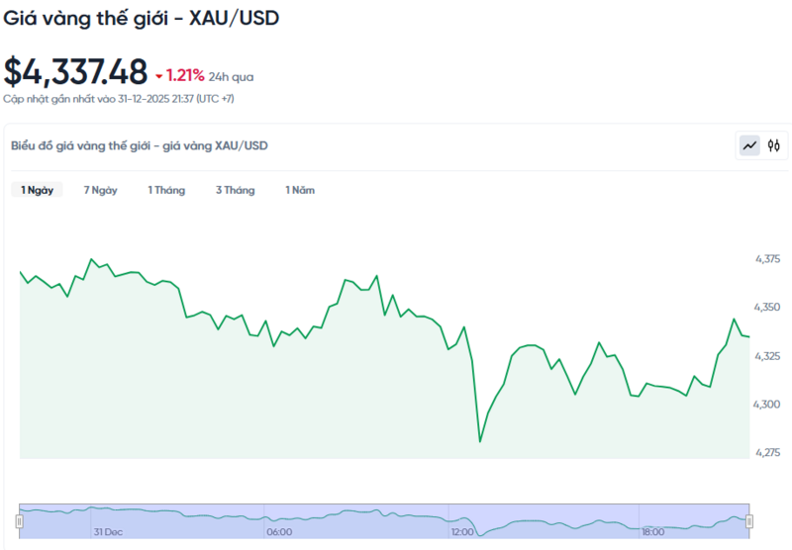792x550 pixels.
Task: Click the $4,337.48 current price value
Action: (x=75, y=72)
